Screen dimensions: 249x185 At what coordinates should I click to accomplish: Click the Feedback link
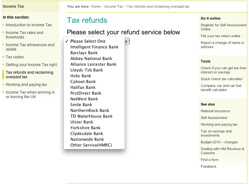pyautogui.click(x=209, y=166)
